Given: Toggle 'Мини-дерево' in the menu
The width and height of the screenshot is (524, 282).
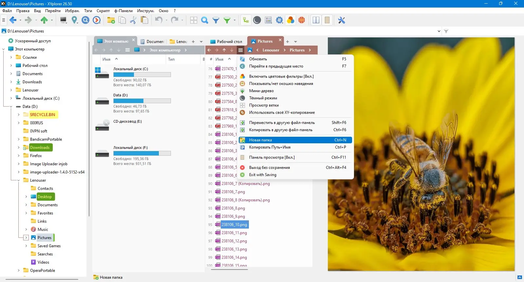Looking at the screenshot, I should [x=261, y=91].
